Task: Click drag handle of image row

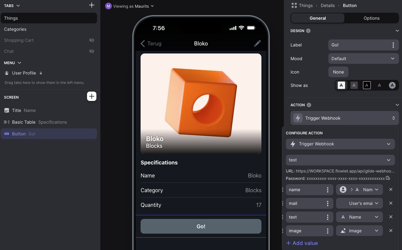Action: pyautogui.click(x=283, y=231)
